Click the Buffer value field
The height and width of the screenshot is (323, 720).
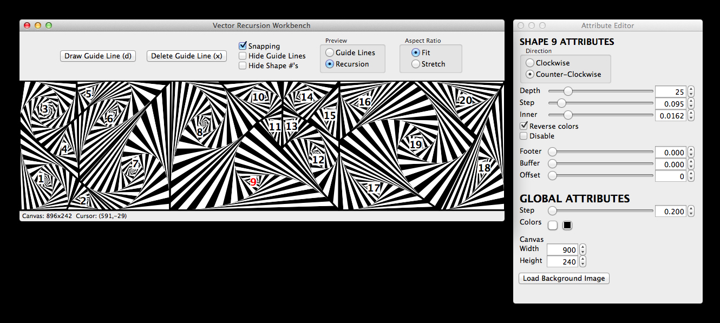(x=671, y=164)
